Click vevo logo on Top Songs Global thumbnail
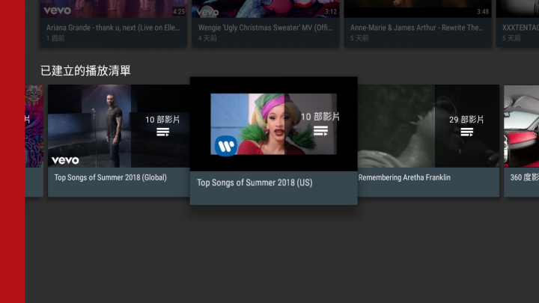Image resolution: width=539 pixels, height=303 pixels. tap(65, 160)
